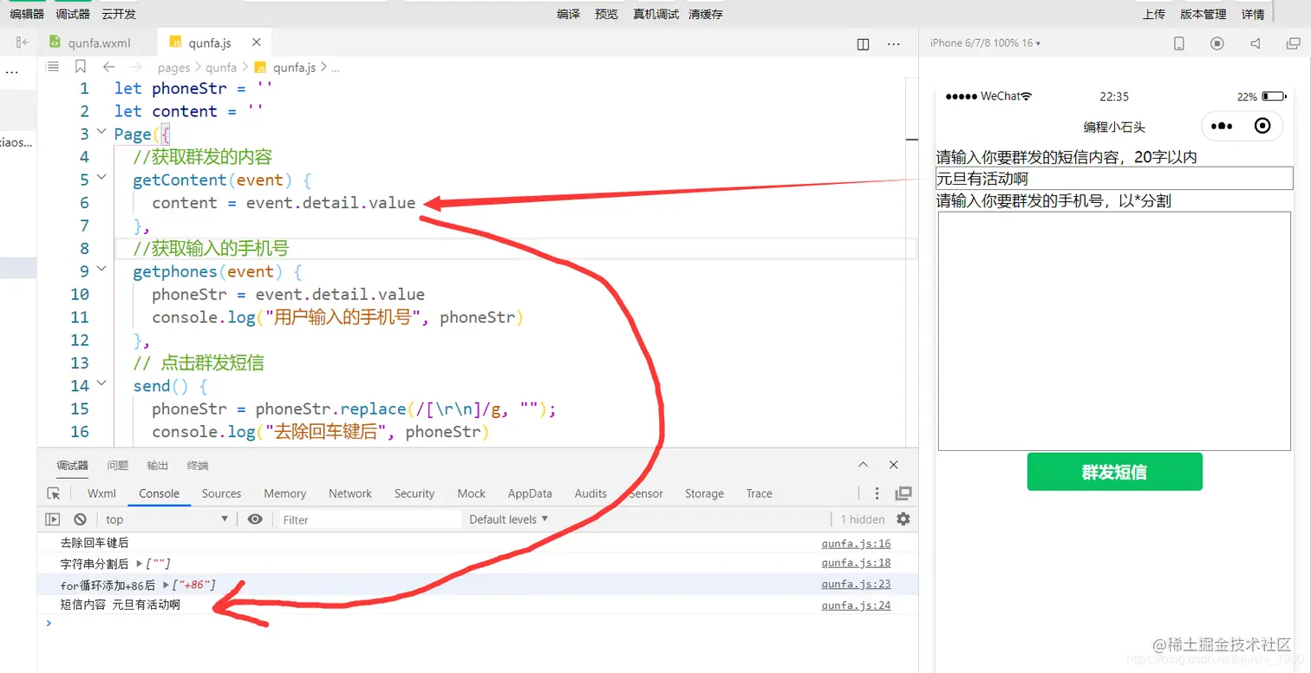The height and width of the screenshot is (673, 1311).
Task: Click 编译 compile button
Action: pyautogui.click(x=568, y=14)
